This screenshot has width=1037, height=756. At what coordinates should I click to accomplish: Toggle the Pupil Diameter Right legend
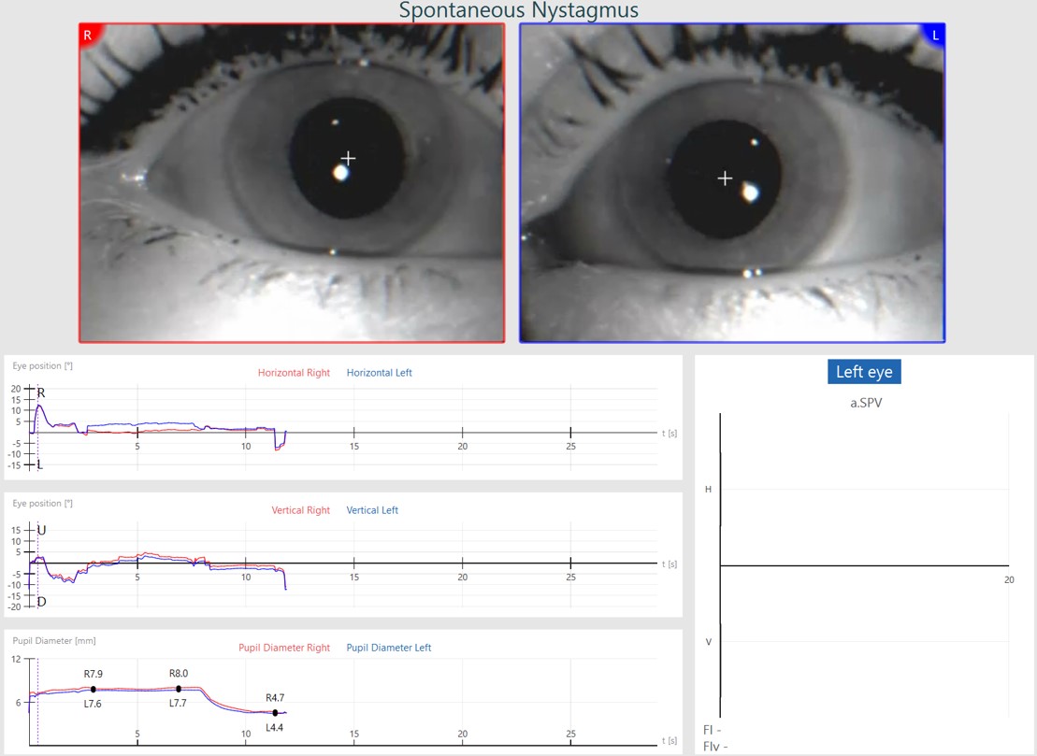284,648
